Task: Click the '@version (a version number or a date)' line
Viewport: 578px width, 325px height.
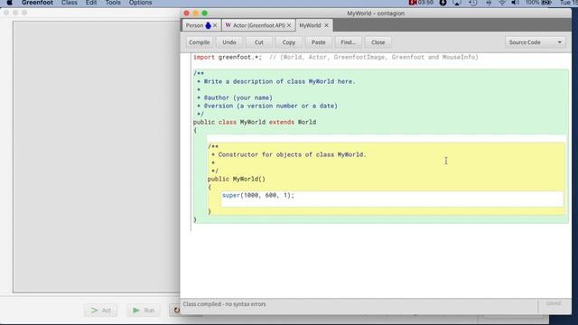Action: (x=270, y=107)
